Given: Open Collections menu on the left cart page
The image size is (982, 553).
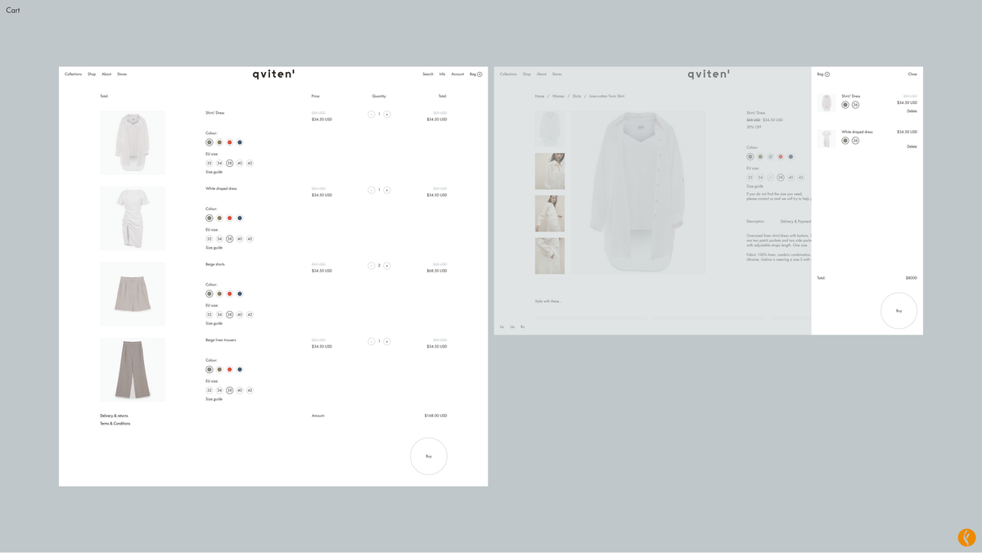Looking at the screenshot, I should pos(73,74).
